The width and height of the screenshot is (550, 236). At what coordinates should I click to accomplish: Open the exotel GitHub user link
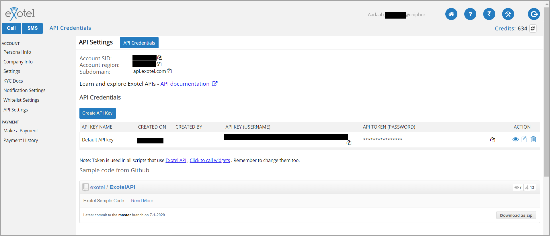[x=97, y=187]
